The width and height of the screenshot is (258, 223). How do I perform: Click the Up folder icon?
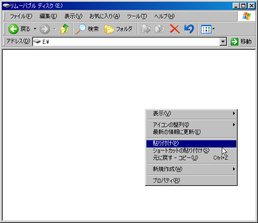pyautogui.click(x=65, y=29)
